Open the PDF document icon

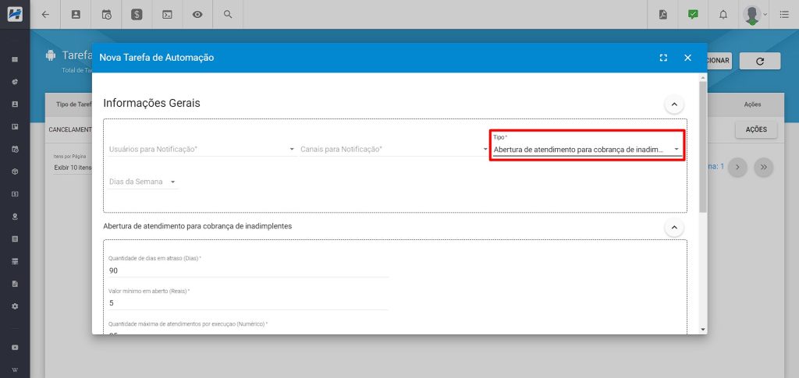point(663,14)
